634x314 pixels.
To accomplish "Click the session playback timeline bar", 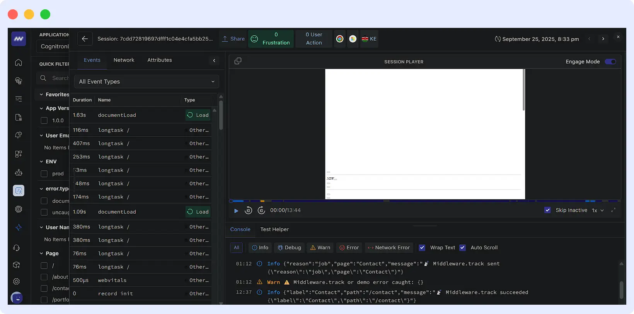I will click(425, 201).
